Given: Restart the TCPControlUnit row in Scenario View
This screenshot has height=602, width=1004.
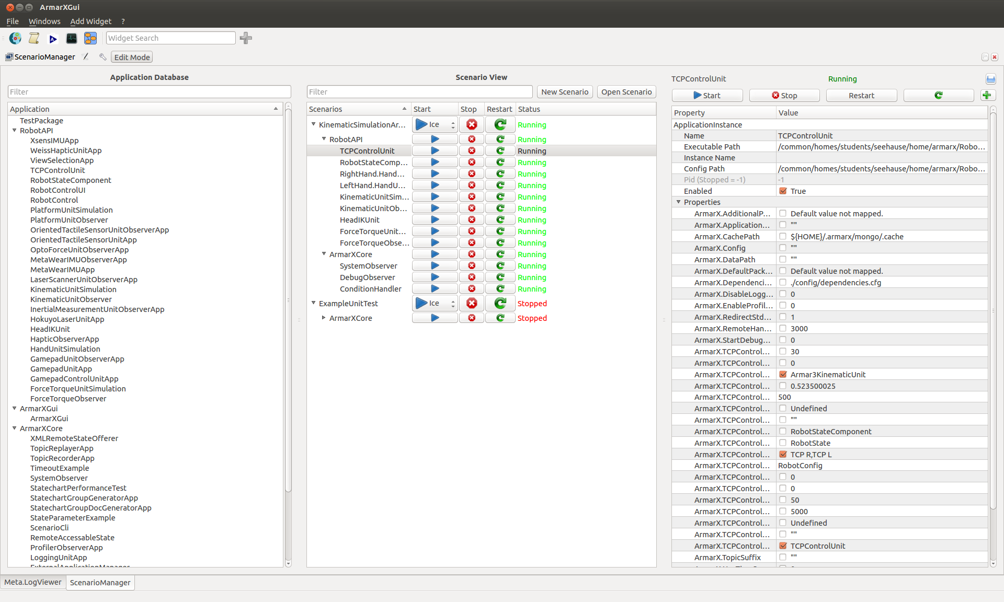Looking at the screenshot, I should point(500,151).
